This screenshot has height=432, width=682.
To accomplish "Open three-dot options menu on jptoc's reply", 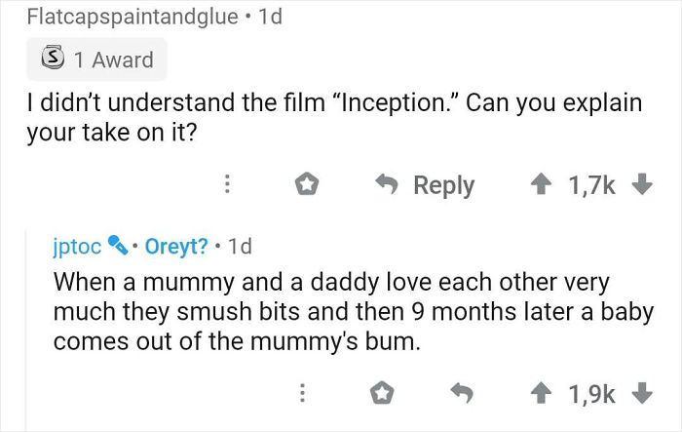I will coord(303,393).
